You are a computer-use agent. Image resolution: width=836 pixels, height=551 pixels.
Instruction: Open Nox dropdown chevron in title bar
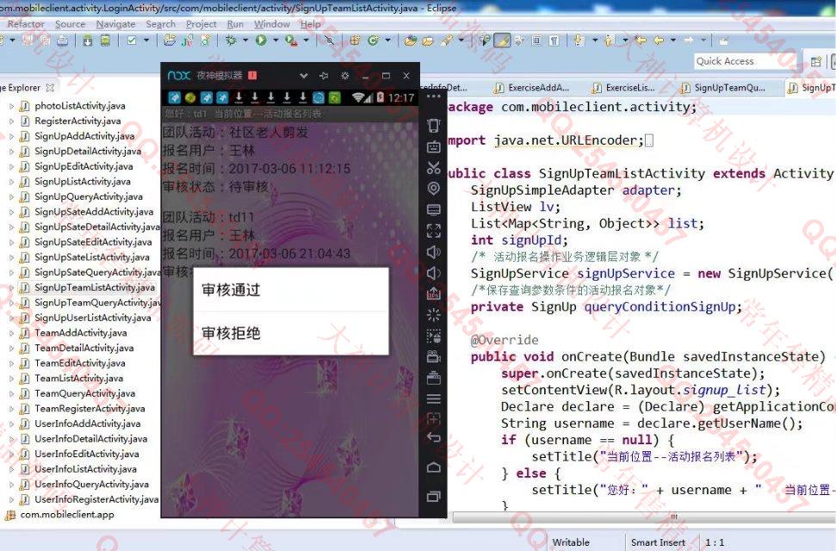[x=303, y=76]
